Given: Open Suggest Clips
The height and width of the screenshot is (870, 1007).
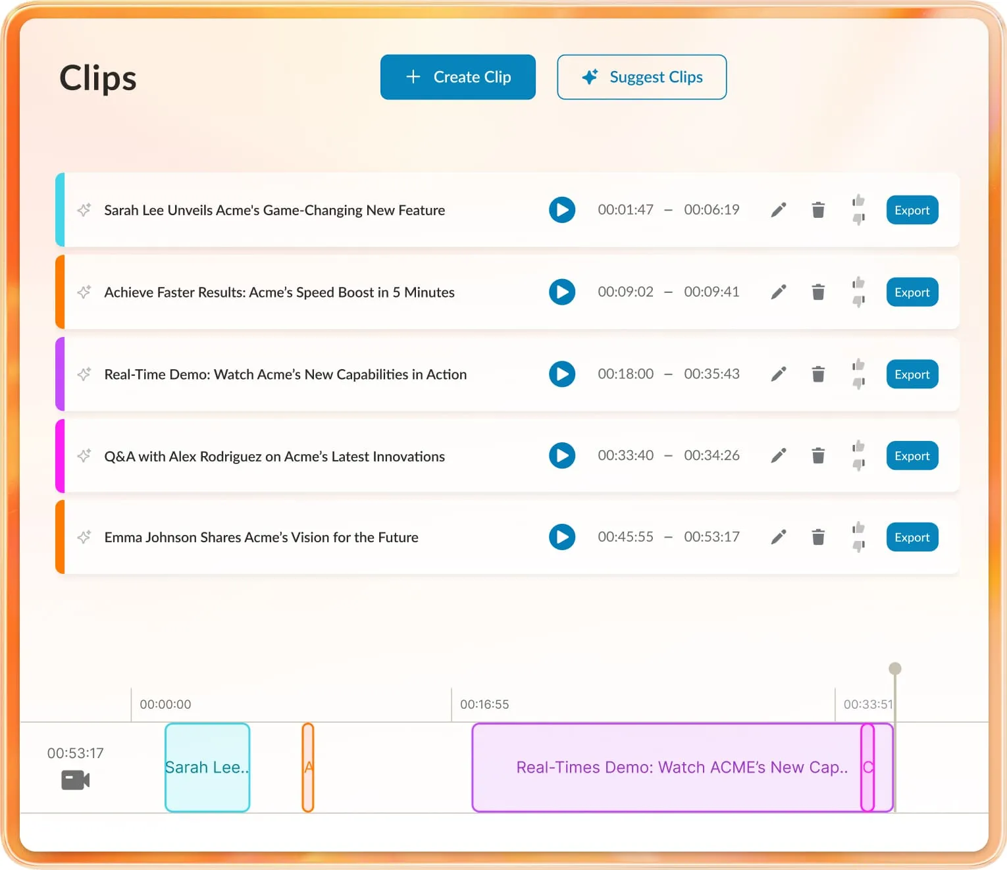Looking at the screenshot, I should tap(642, 77).
